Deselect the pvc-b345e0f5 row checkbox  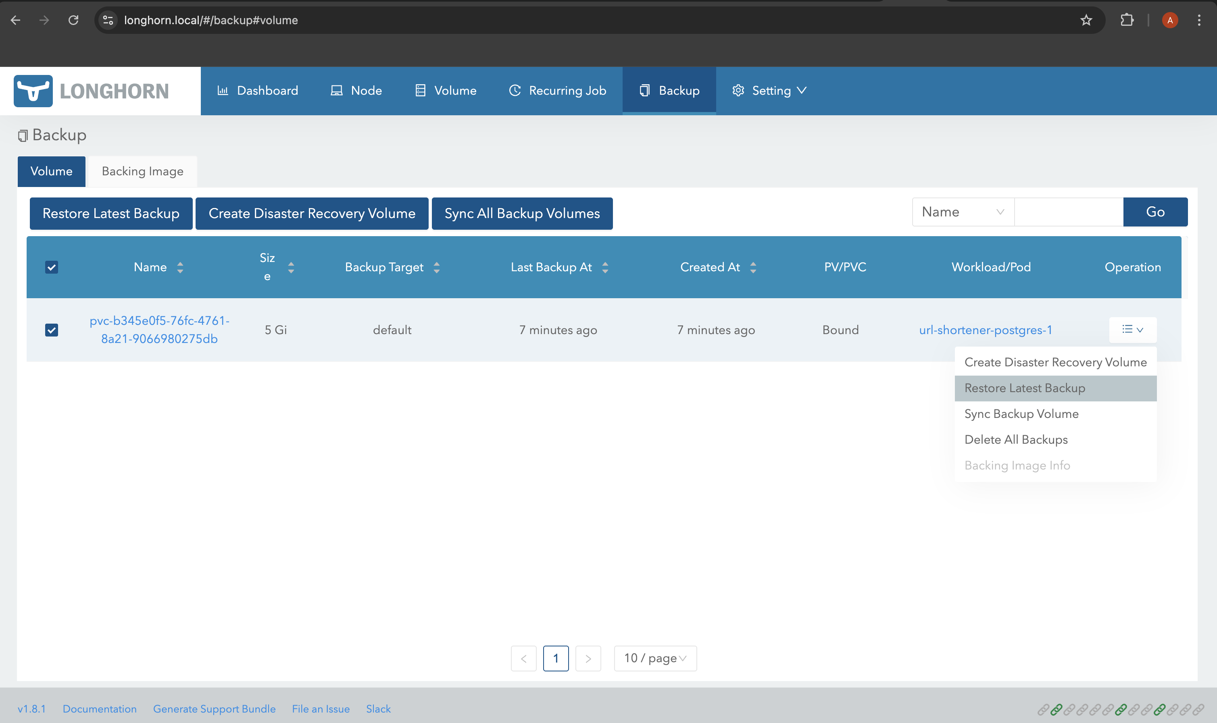coord(52,330)
